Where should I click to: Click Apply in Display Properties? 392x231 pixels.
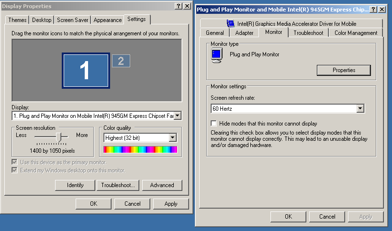pyautogui.click(x=171, y=204)
